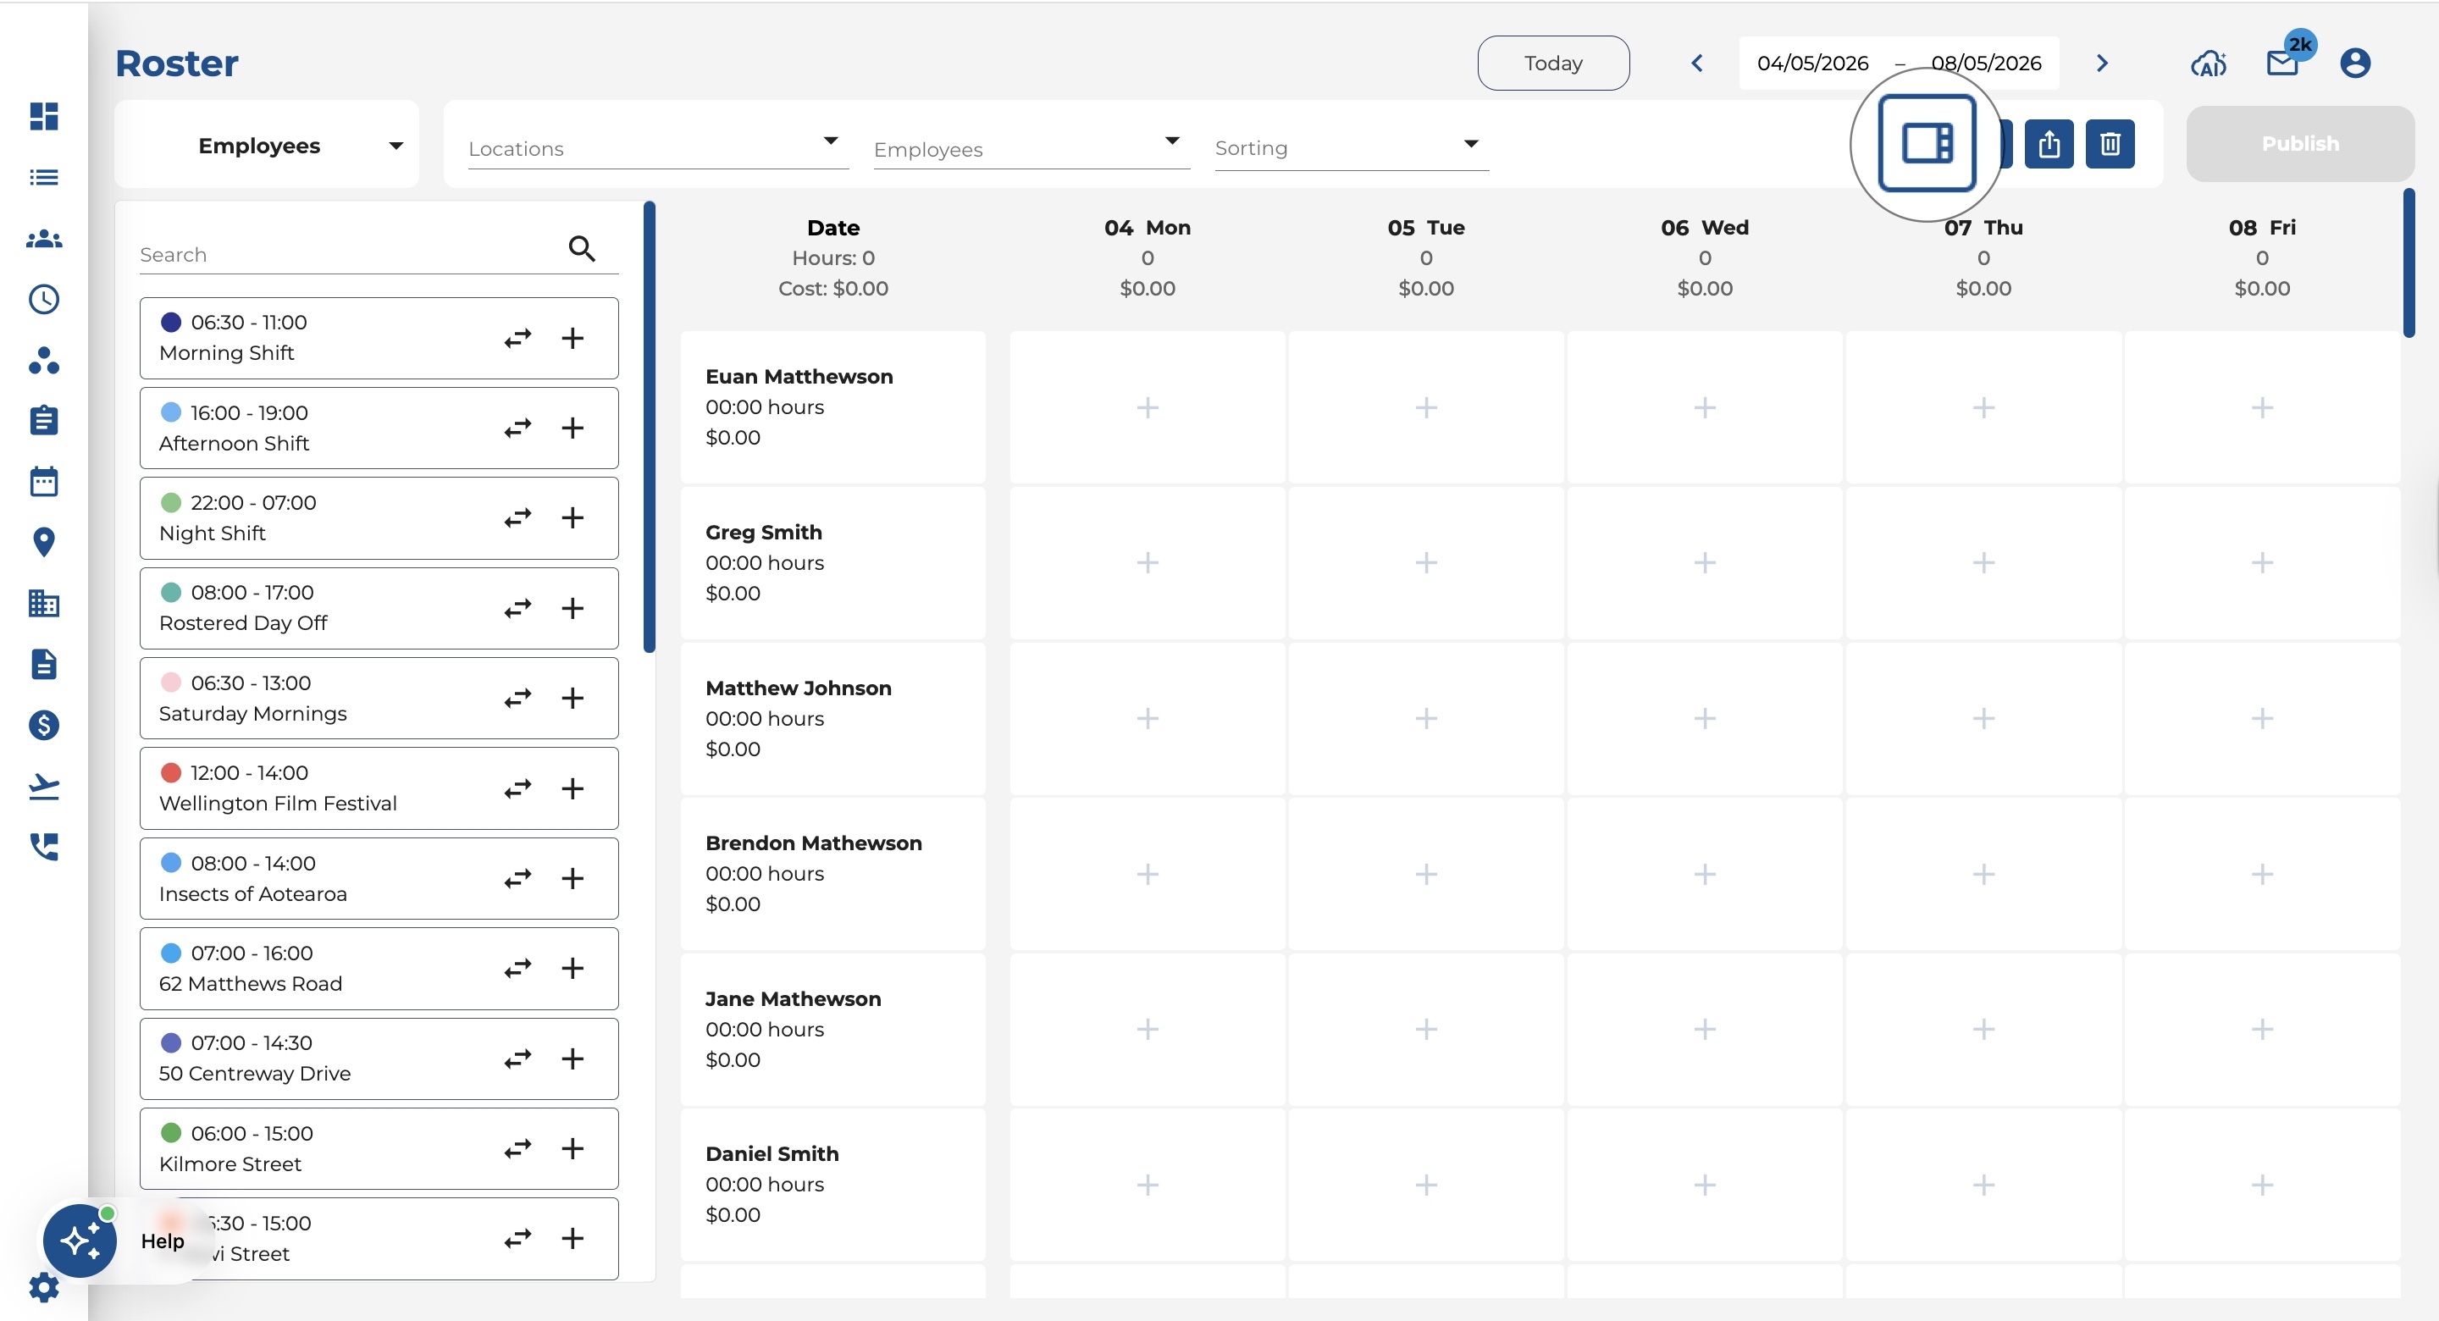2439x1321 pixels.
Task: Add the Kilmore Street shift template
Action: (x=572, y=1148)
